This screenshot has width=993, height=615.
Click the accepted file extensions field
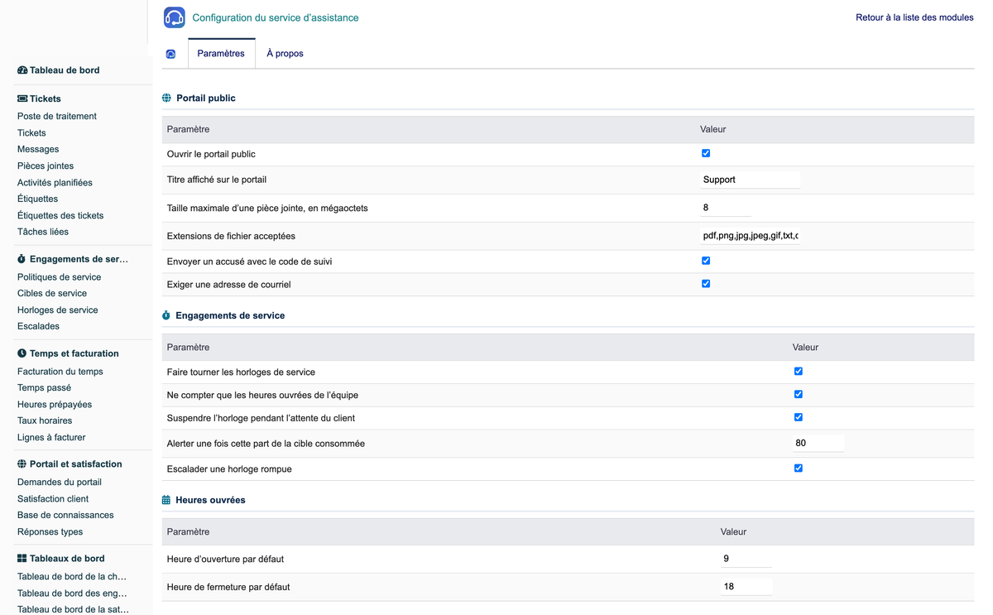(750, 236)
